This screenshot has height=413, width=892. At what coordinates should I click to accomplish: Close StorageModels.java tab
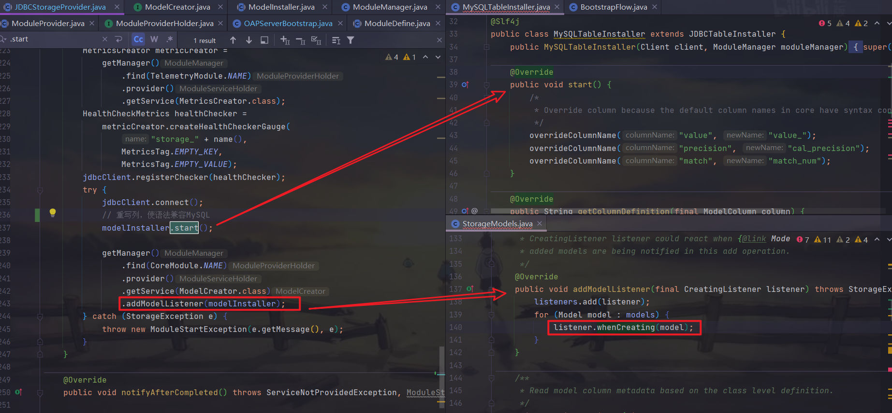[x=540, y=224]
